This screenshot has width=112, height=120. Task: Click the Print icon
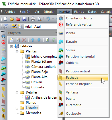tap(33, 19)
